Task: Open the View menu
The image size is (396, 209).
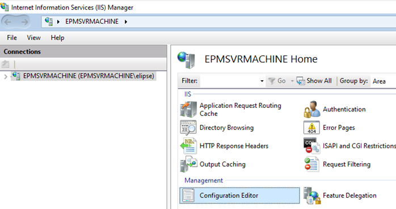Action: 34,38
